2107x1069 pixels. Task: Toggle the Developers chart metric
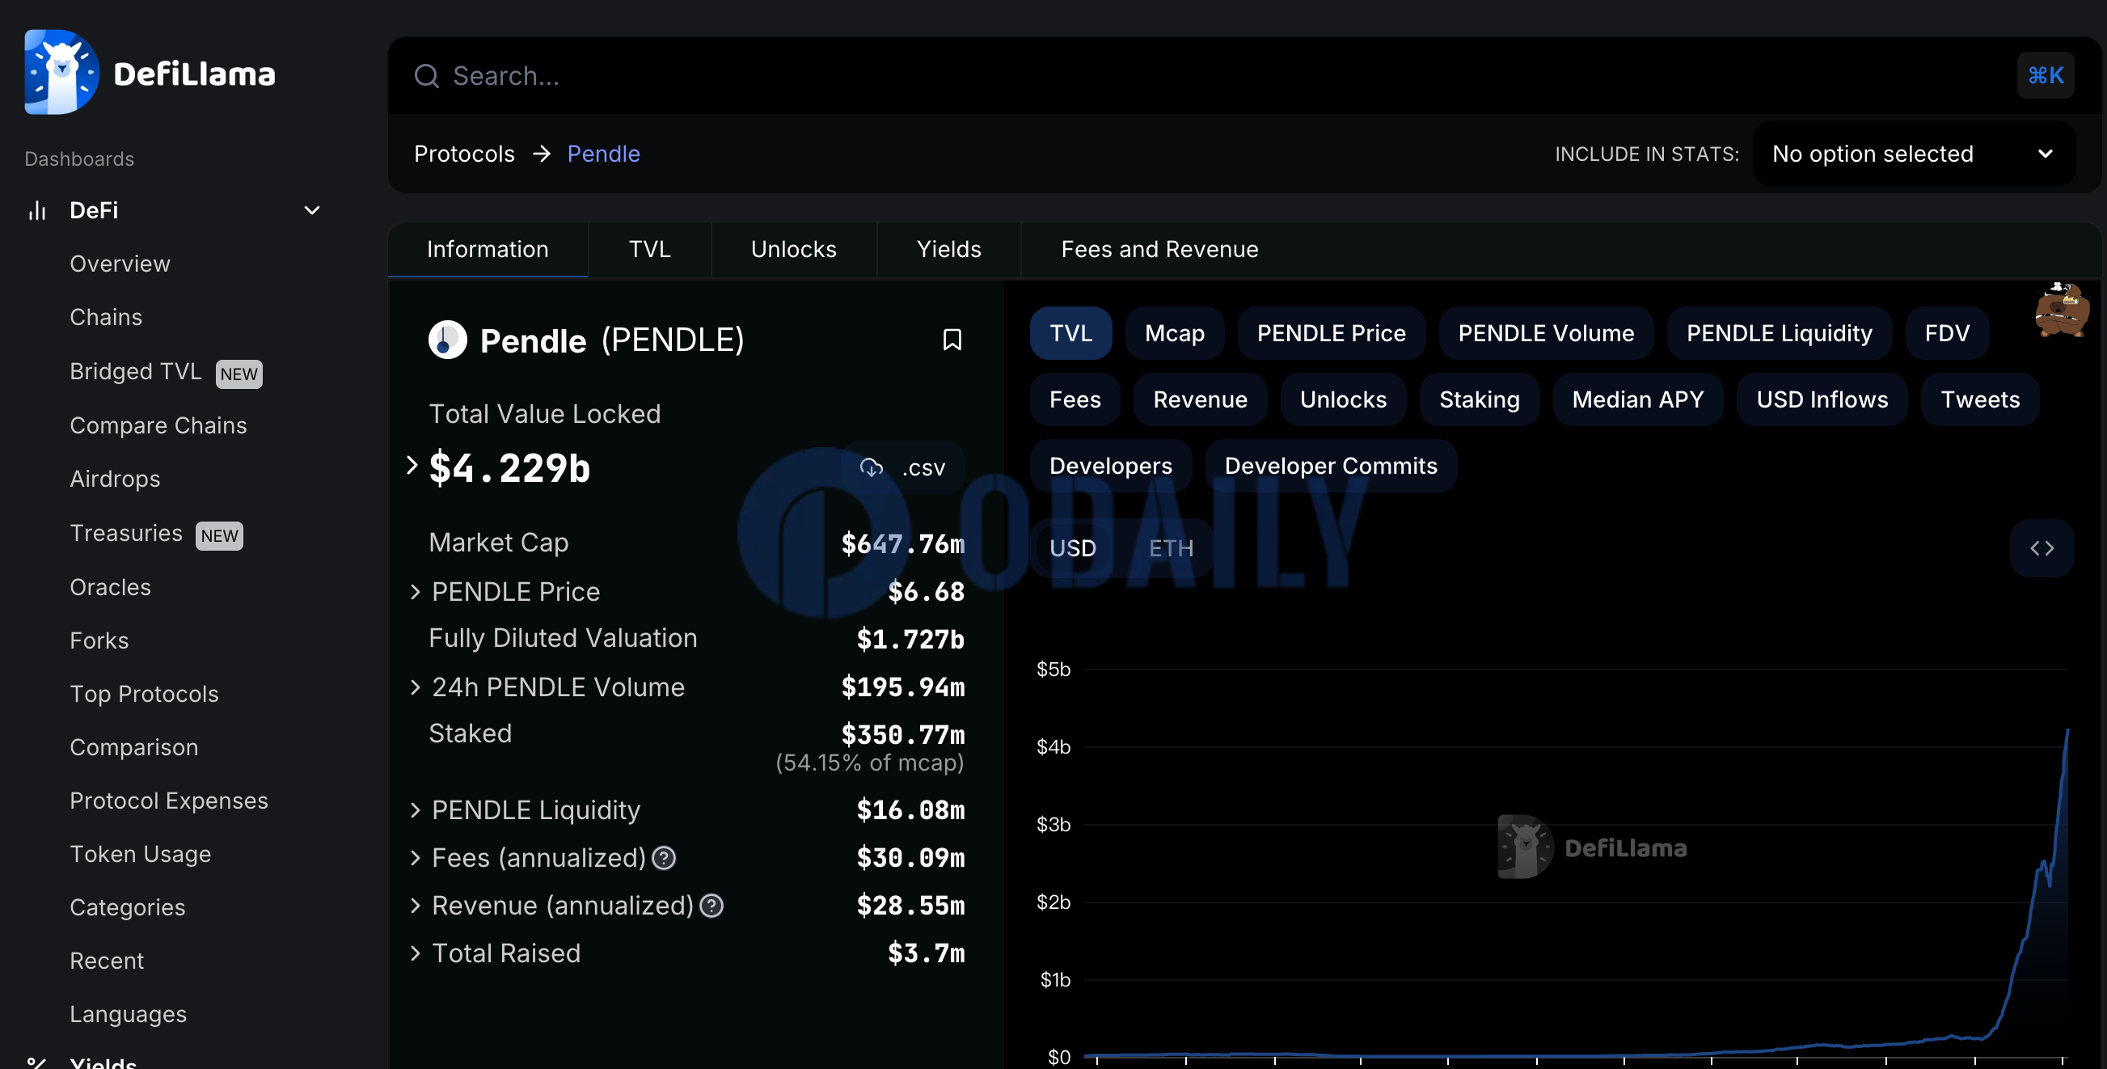1110,467
